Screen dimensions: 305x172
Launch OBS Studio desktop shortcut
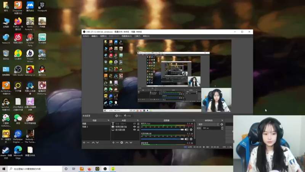pos(18,71)
